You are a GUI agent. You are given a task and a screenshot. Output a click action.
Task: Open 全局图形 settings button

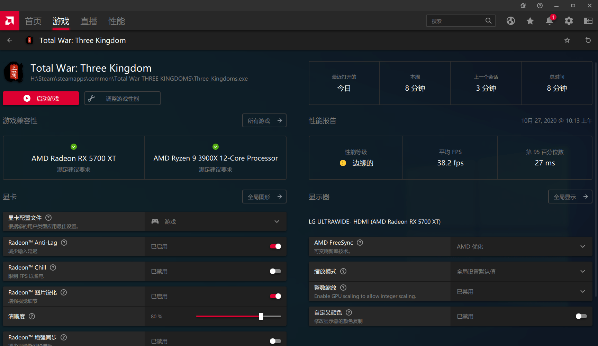[264, 197]
